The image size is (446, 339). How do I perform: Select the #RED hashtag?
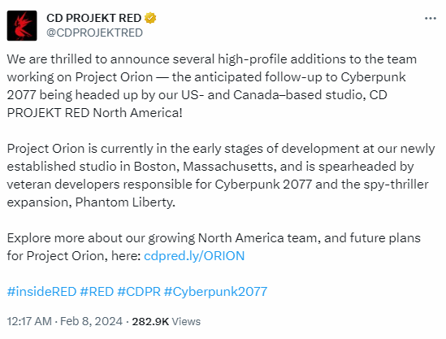[x=97, y=292]
